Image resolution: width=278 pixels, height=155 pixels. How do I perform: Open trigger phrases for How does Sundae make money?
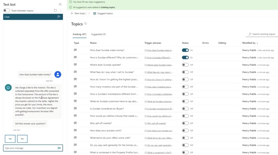pos(158,50)
